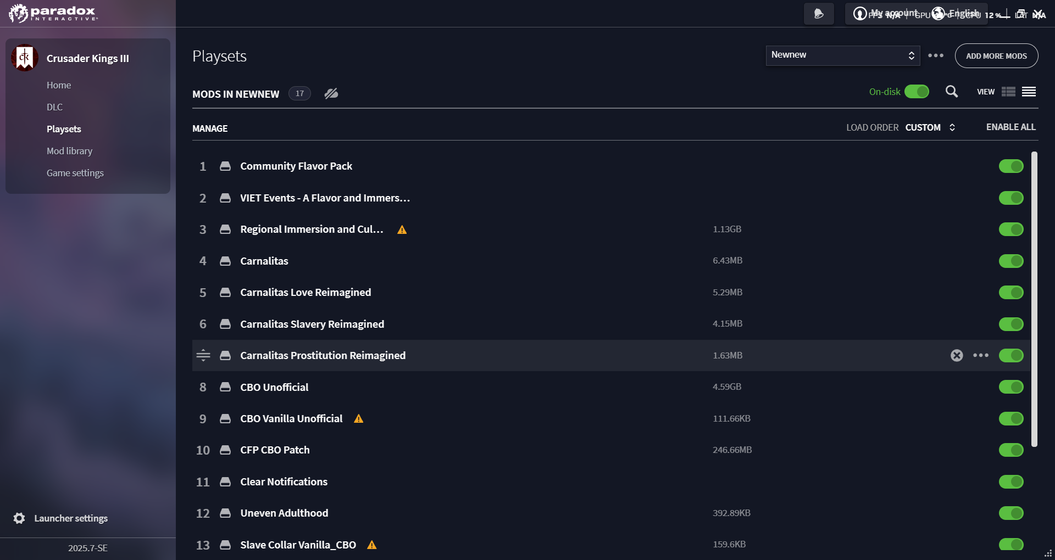Image resolution: width=1055 pixels, height=560 pixels.
Task: Click disk icon for Carnalitas Love Reimagined
Action: 225,293
